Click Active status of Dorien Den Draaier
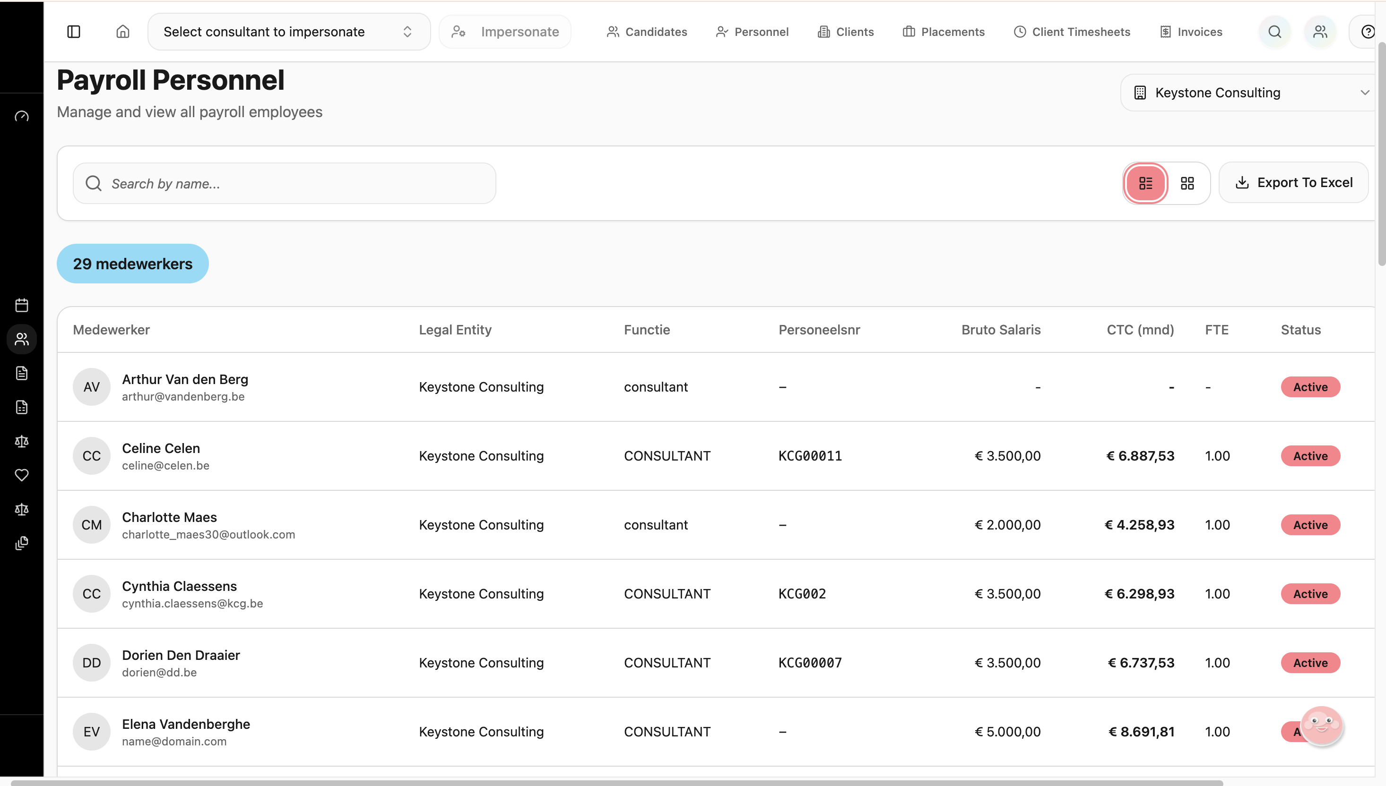The image size is (1386, 786). click(x=1310, y=663)
